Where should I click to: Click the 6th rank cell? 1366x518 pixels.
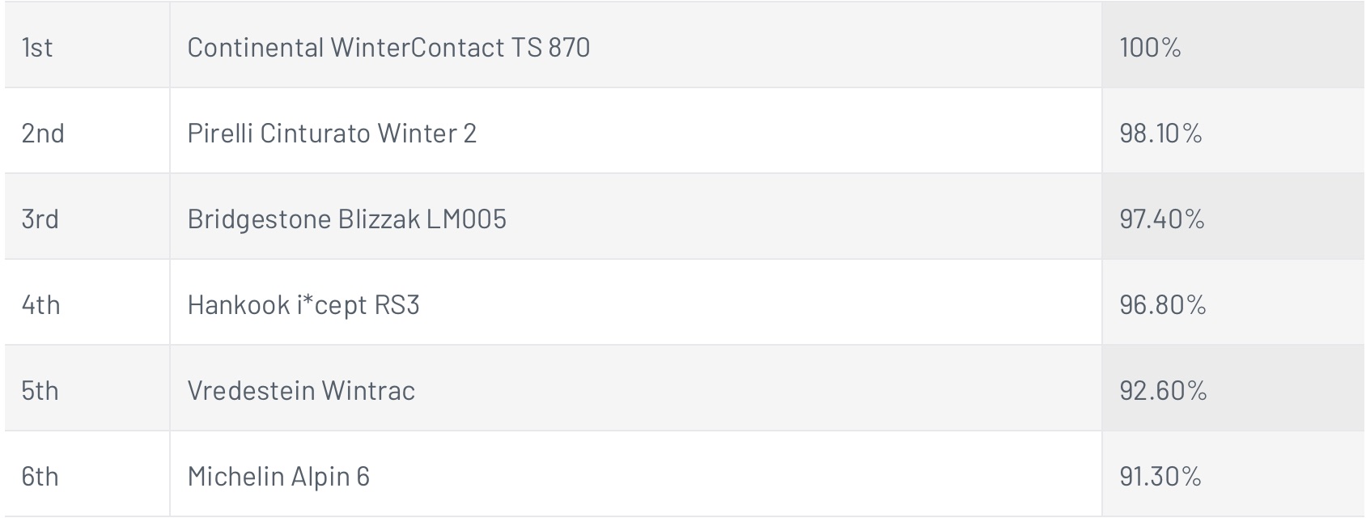tap(87, 473)
